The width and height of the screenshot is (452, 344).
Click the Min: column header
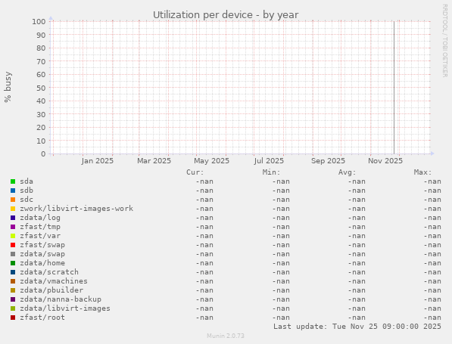(x=271, y=172)
